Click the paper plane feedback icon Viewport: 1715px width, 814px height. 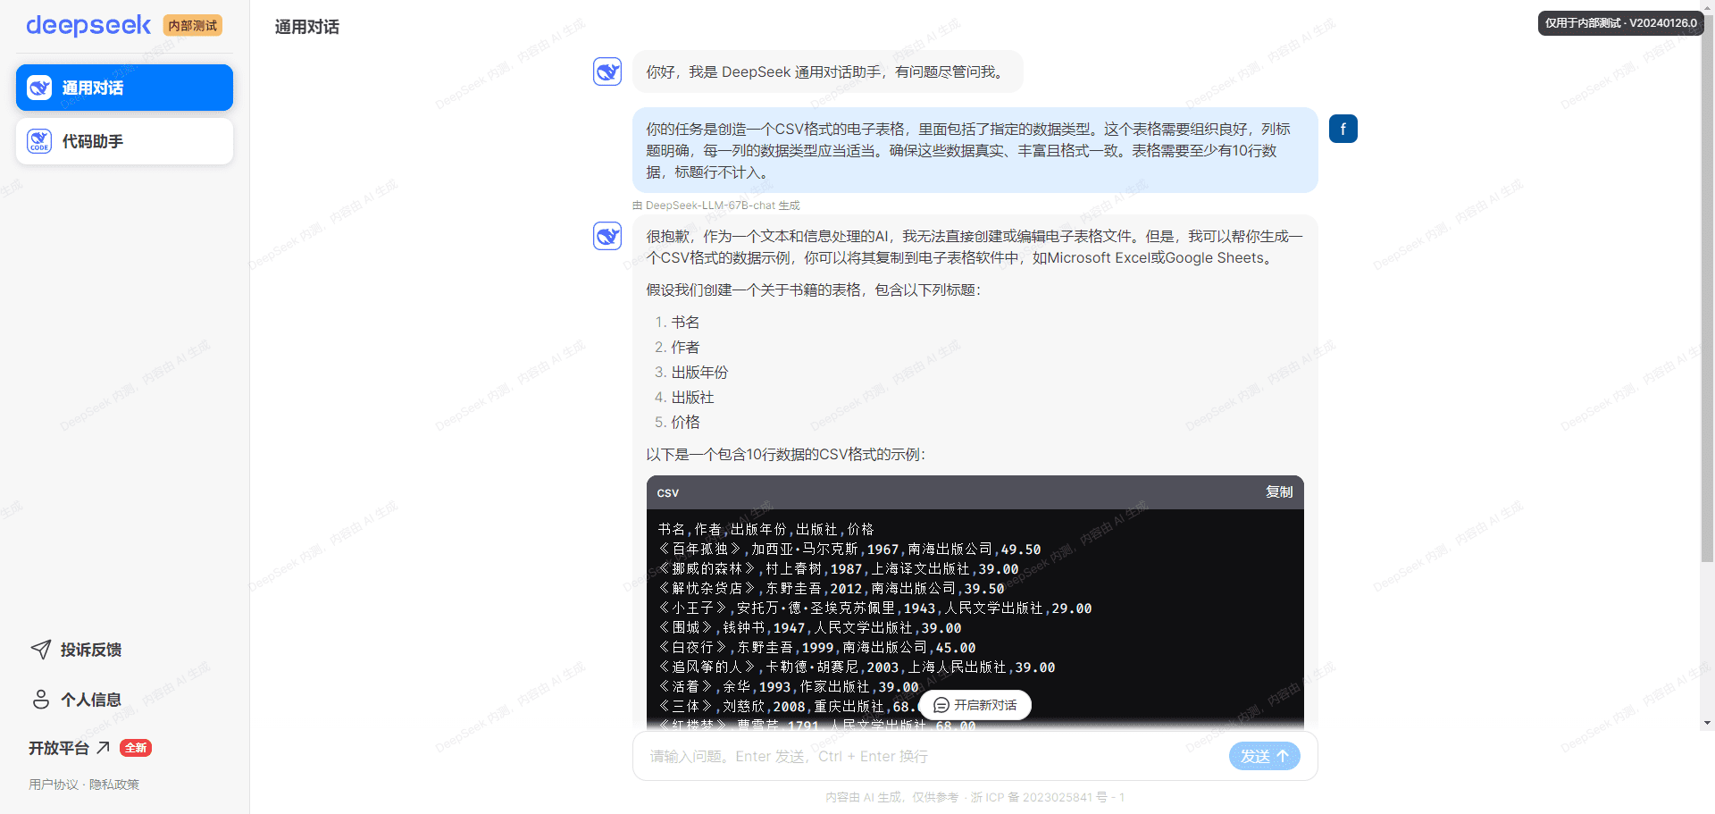pyautogui.click(x=41, y=650)
